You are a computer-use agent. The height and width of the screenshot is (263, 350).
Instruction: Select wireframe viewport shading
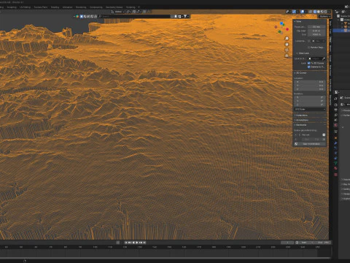tap(315, 12)
